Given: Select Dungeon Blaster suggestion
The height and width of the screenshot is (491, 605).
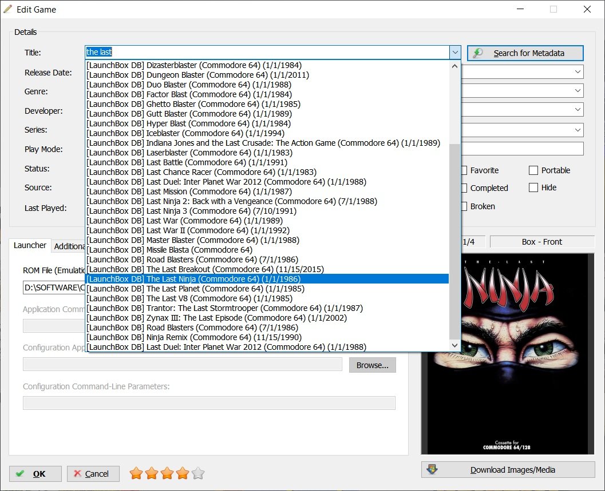Looking at the screenshot, I should click(x=267, y=75).
